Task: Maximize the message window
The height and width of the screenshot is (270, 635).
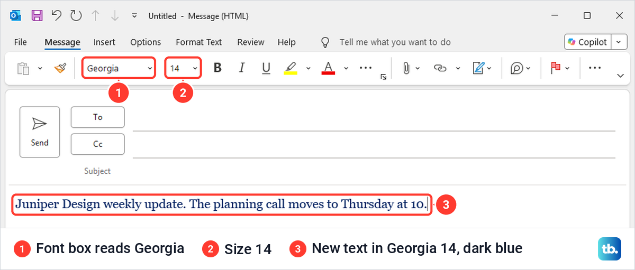Action: (587, 16)
